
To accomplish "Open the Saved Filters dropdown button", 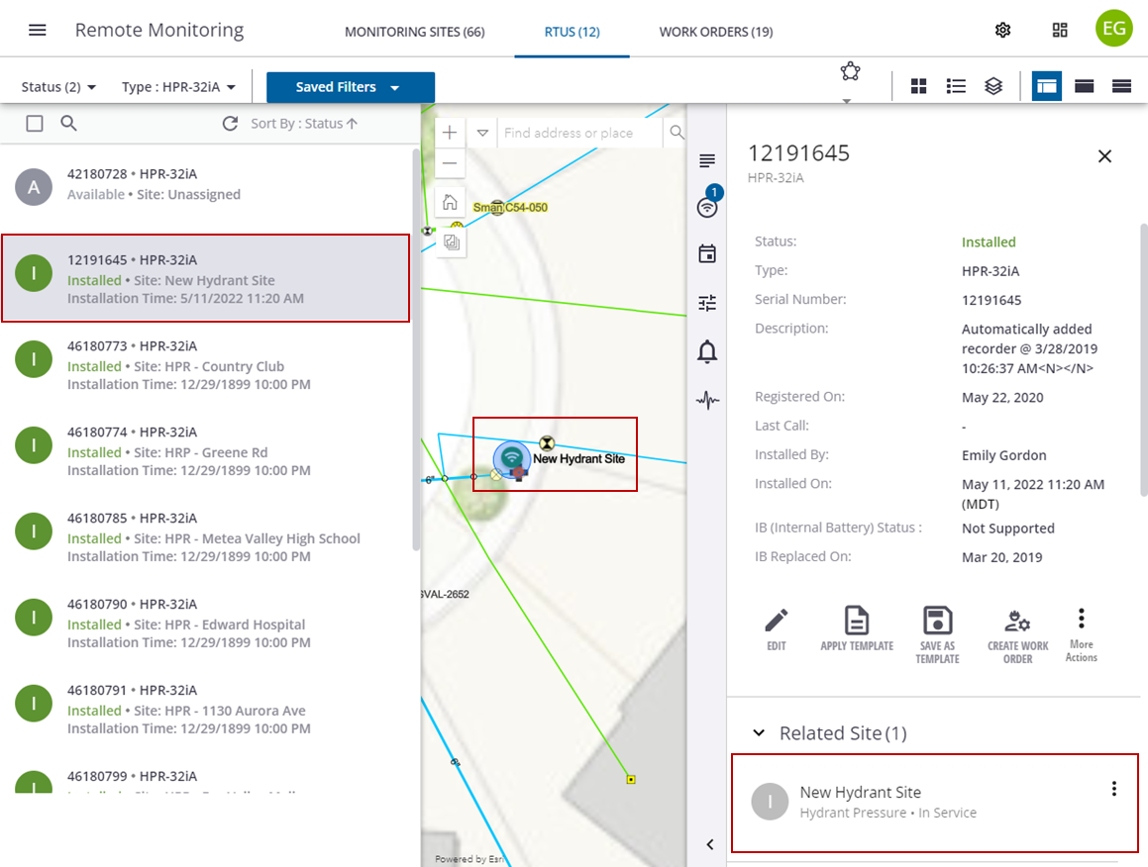I will [x=351, y=87].
